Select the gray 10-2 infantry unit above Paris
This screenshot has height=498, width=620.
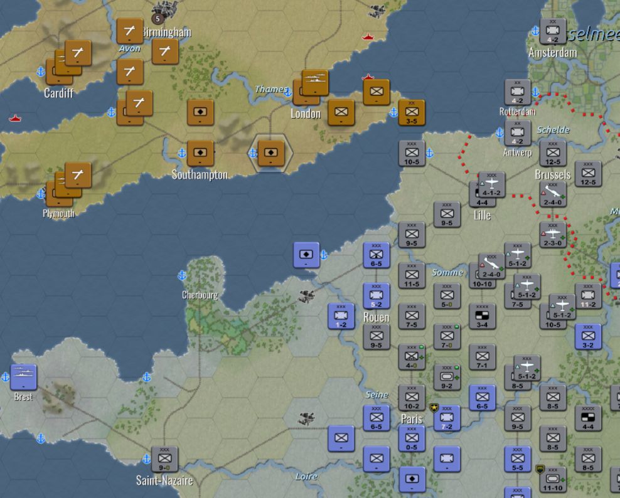tap(412, 398)
